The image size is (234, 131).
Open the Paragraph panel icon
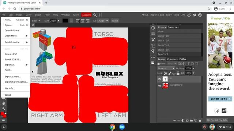153,51
